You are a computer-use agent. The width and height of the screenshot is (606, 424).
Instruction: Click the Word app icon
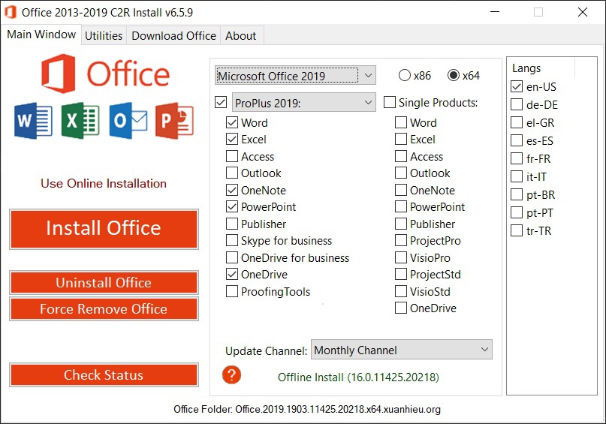[33, 121]
